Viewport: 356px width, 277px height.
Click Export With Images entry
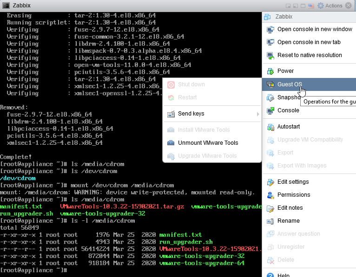point(302,166)
